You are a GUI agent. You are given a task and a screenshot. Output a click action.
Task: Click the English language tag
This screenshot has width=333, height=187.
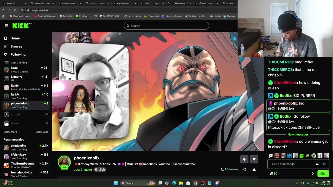(x=100, y=170)
